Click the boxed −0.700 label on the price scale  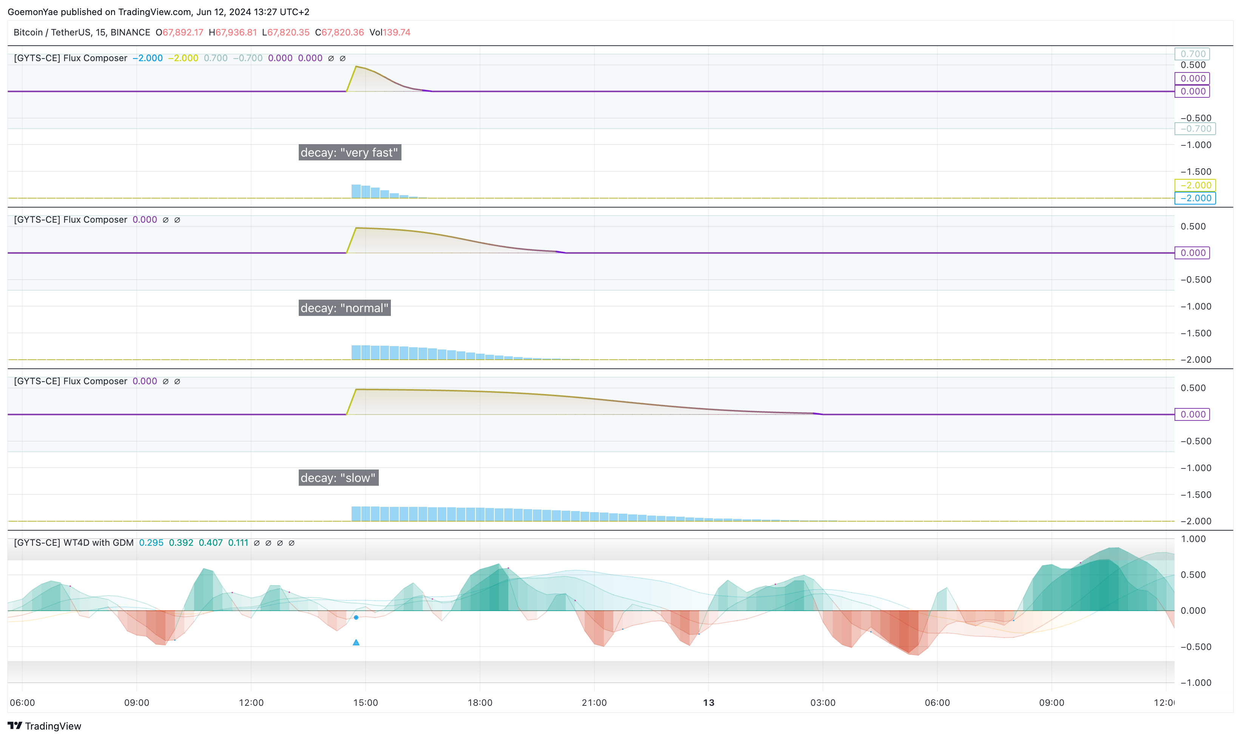[1195, 129]
